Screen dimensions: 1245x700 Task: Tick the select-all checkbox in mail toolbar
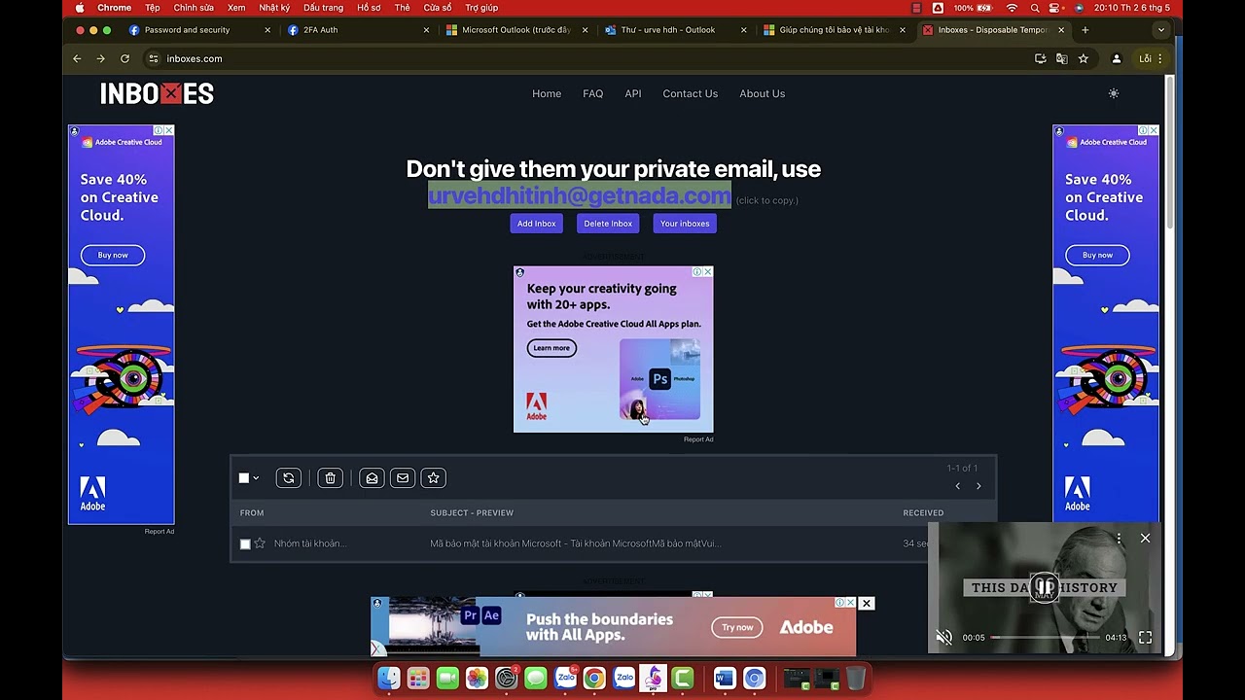244,477
